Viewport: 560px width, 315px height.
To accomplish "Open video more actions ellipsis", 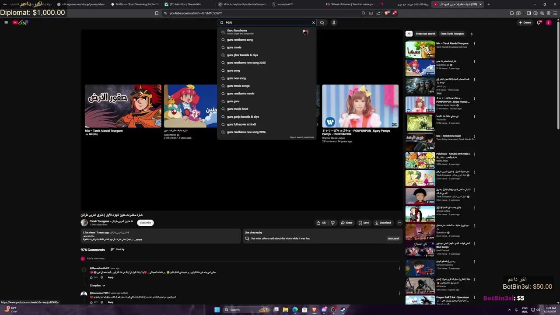I will click(399, 223).
